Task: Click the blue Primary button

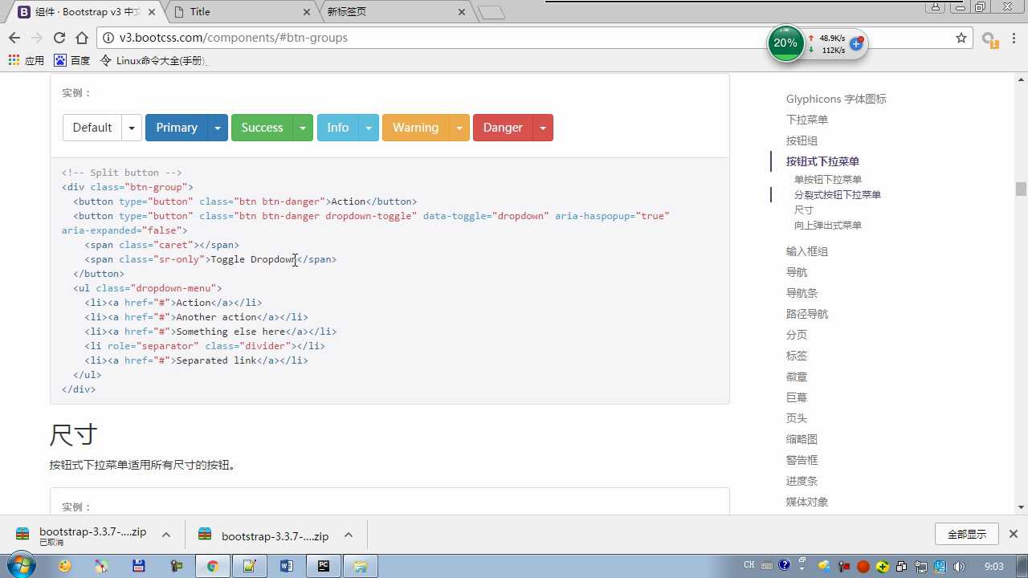Action: [x=177, y=128]
